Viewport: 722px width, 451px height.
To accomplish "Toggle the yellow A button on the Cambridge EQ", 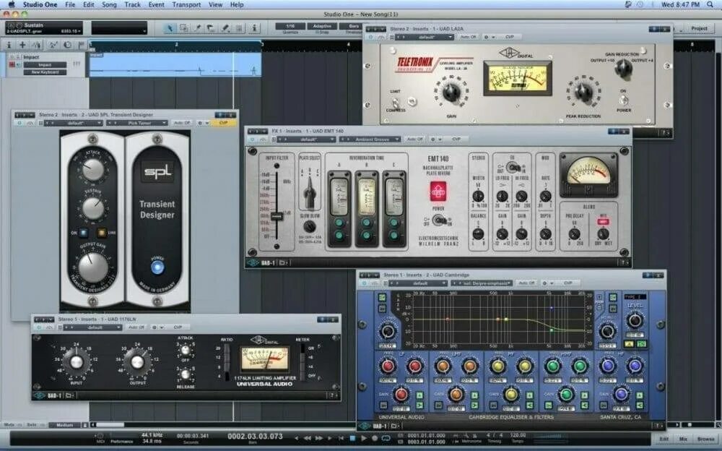I will click(629, 343).
